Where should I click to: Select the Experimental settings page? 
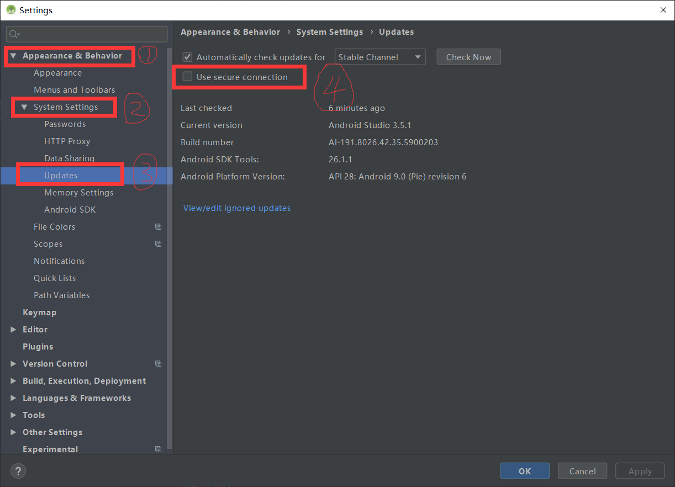pos(50,449)
